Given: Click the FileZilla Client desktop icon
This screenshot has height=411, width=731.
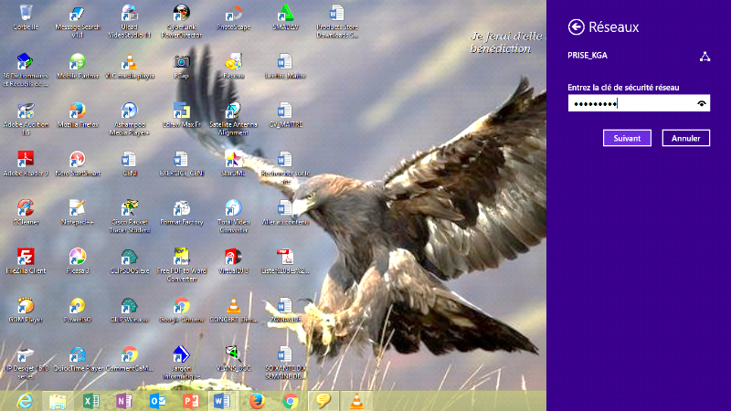Looking at the screenshot, I should [26, 257].
